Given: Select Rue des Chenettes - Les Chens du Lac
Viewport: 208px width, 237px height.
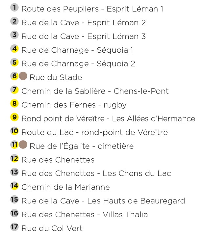Looking at the screenshot, I should pos(96,173).
